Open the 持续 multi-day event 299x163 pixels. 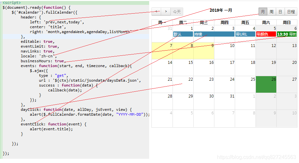click(214, 34)
